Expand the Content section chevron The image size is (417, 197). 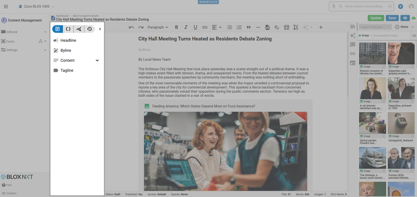[97, 60]
